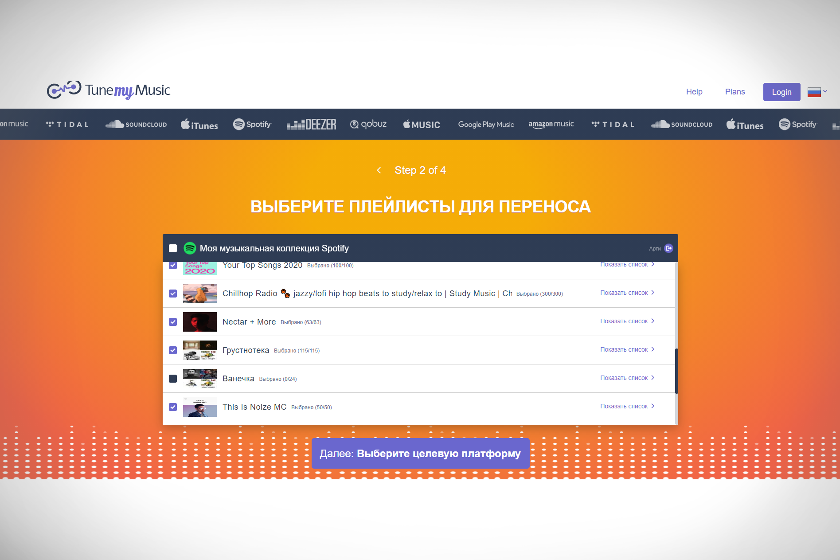This screenshot has width=840, height=560.
Task: Uncheck the Your Top Songs 2020 playlist
Action: 173,265
